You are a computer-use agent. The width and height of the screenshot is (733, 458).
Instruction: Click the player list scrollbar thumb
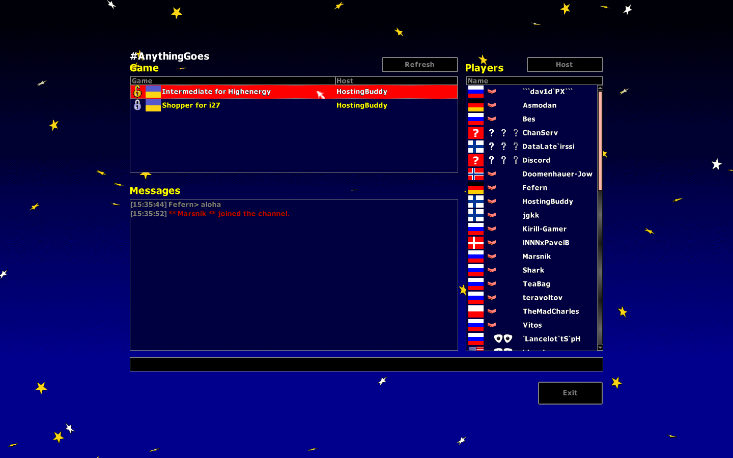[600, 141]
